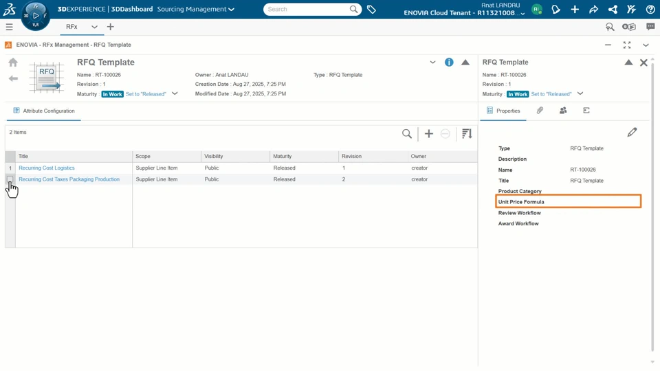The height and width of the screenshot is (371, 660).
Task: Click the large RFQ template thumbnail
Action: pos(46,78)
